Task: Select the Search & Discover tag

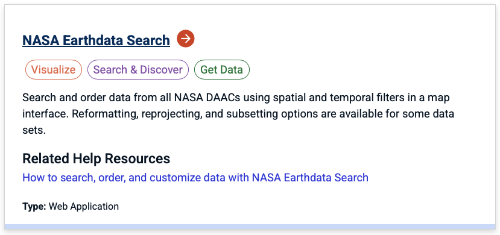Action: pos(138,70)
